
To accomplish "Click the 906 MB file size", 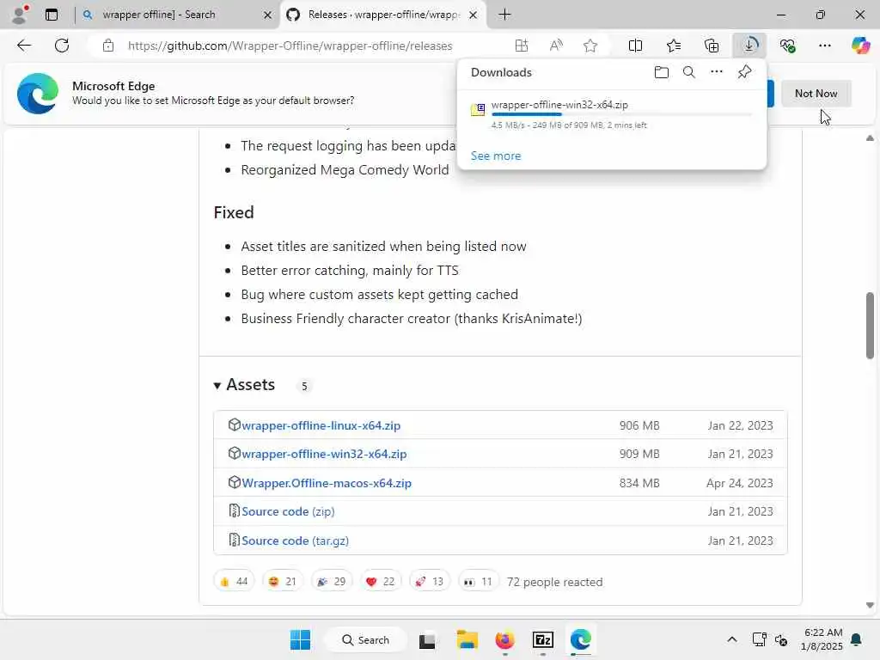I will click(639, 425).
